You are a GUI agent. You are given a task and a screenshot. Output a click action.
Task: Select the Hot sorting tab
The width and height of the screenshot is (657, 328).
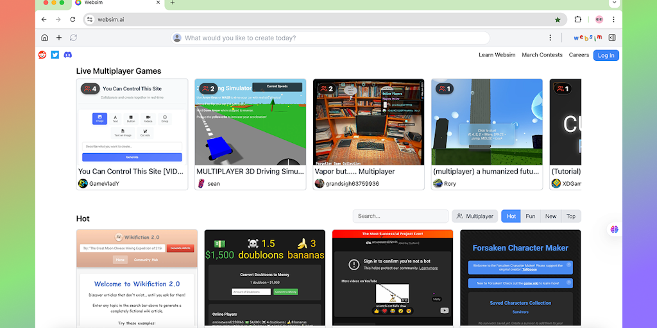pyautogui.click(x=511, y=217)
